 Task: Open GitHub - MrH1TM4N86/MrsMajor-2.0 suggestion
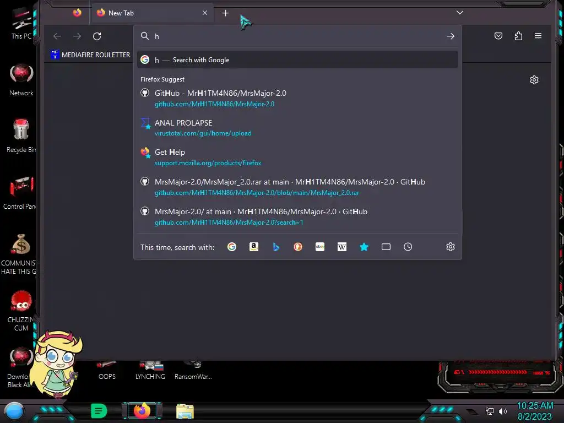tap(297, 98)
